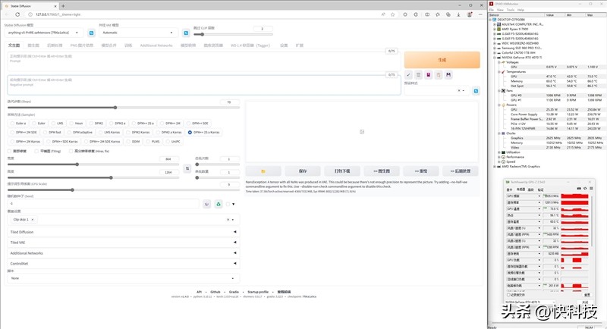Switch to the Additional Networks tab
This screenshot has height=329, width=607.
156,45
